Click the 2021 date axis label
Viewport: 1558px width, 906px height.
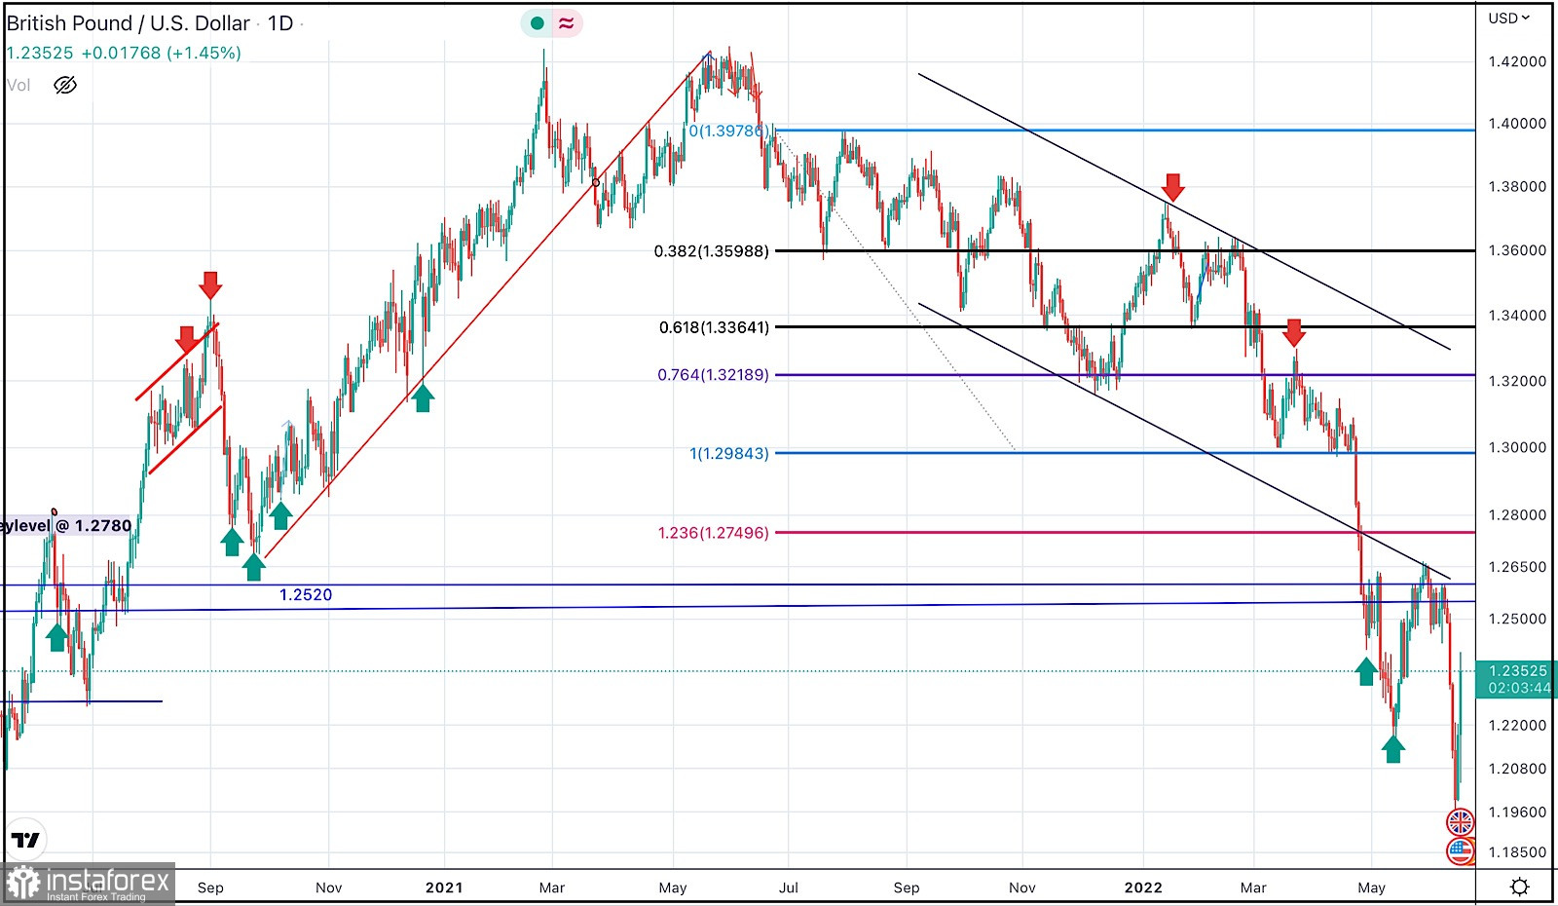(x=444, y=887)
